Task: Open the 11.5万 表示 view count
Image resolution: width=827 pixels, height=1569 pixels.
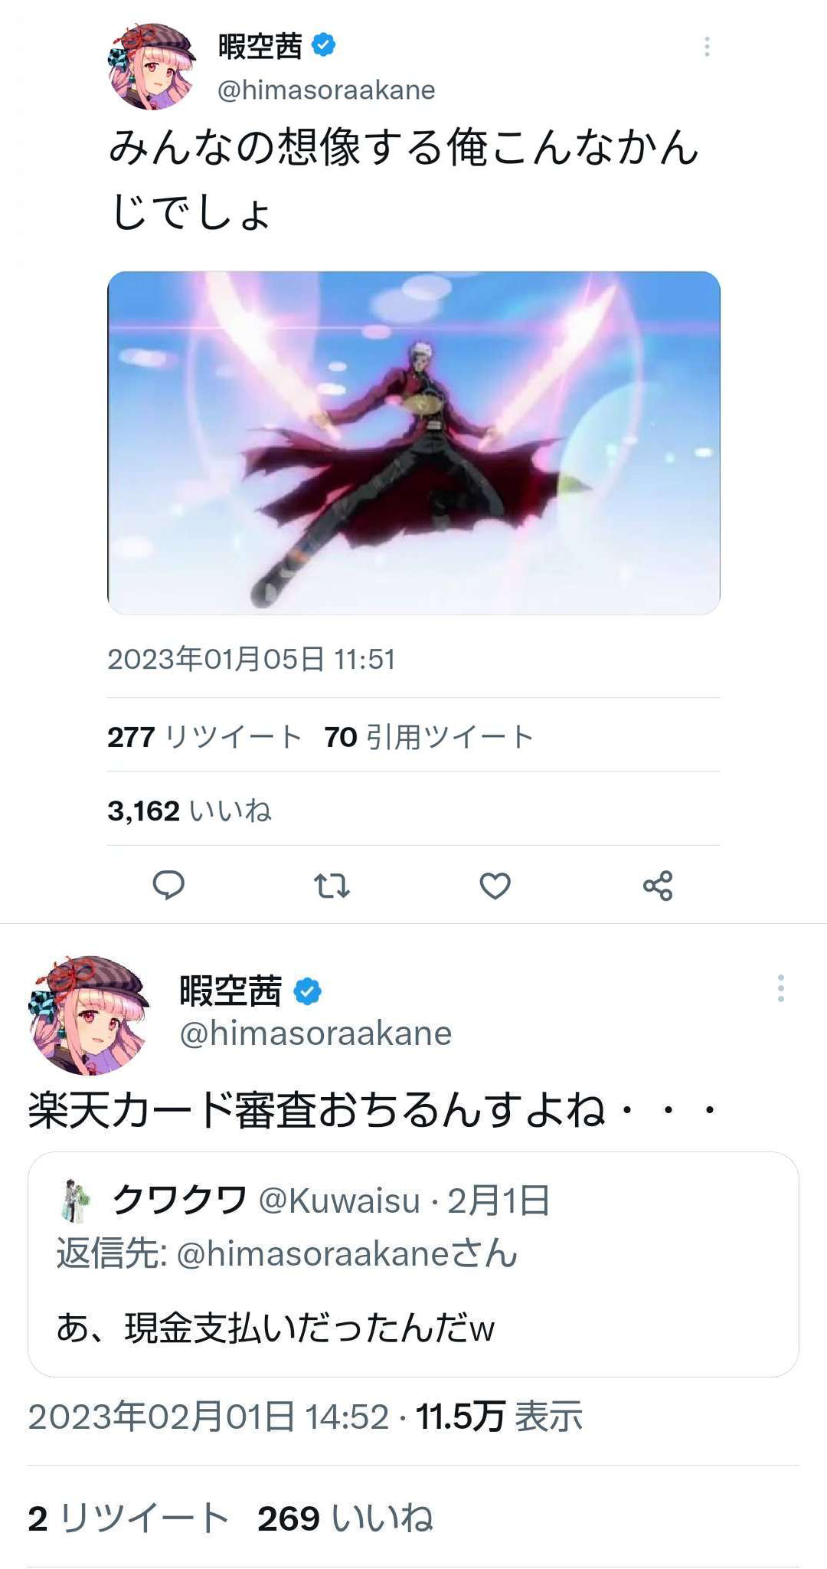Action: [499, 1417]
